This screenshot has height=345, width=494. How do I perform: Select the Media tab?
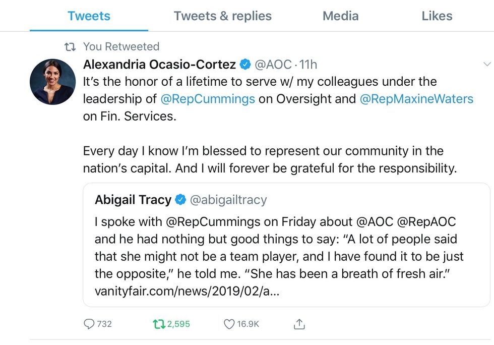click(x=341, y=16)
